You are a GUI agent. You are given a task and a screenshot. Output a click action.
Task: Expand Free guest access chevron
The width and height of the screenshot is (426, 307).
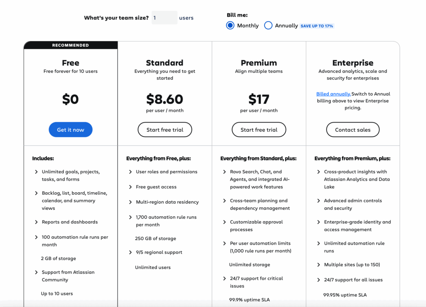[130, 187]
